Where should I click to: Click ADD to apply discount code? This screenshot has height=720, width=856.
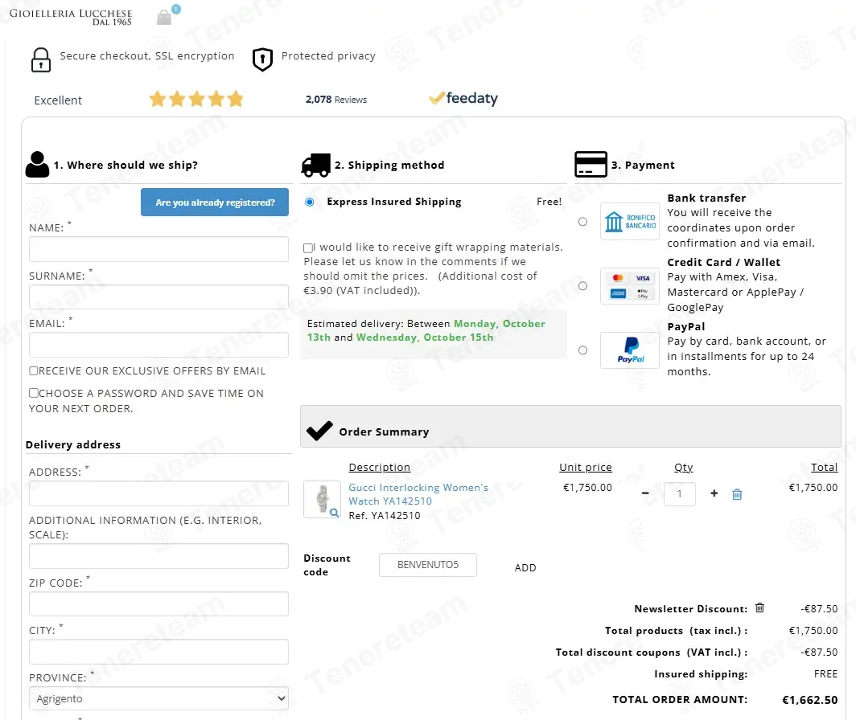525,567
